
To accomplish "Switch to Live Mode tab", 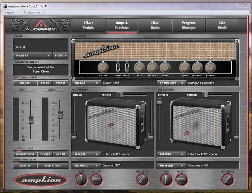I will (222, 25).
